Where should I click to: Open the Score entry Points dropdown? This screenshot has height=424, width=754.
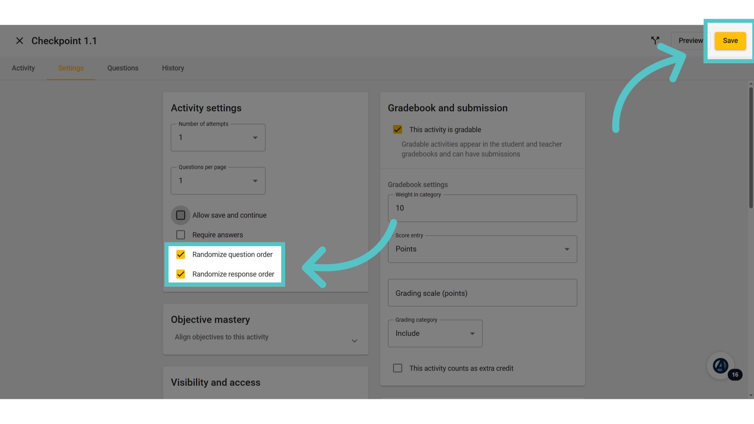pyautogui.click(x=482, y=249)
